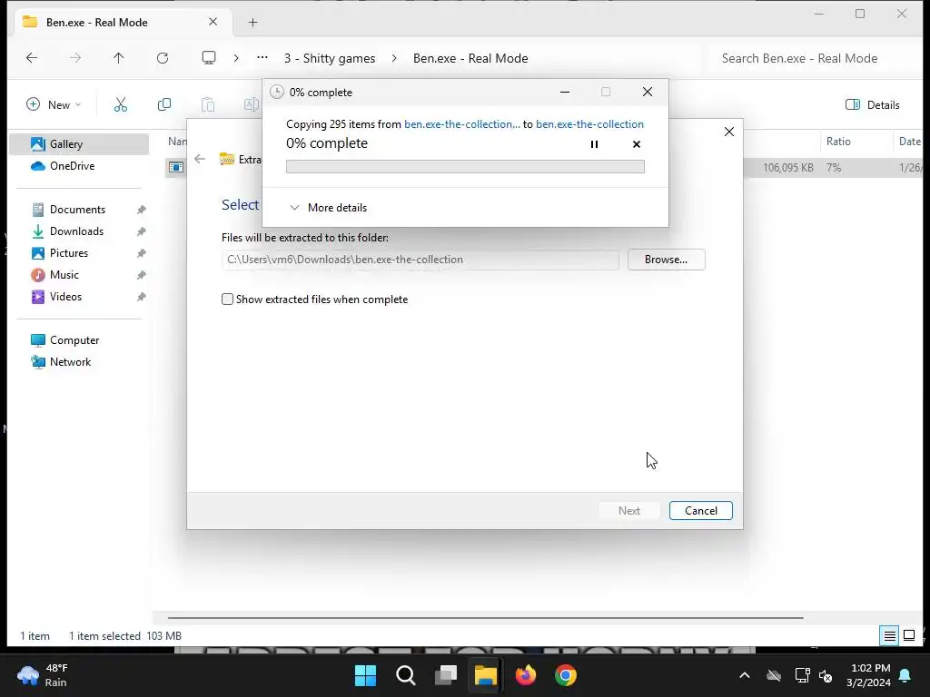Open the 3 - Shitty games breadcrumb
This screenshot has height=697, width=930.
click(330, 58)
